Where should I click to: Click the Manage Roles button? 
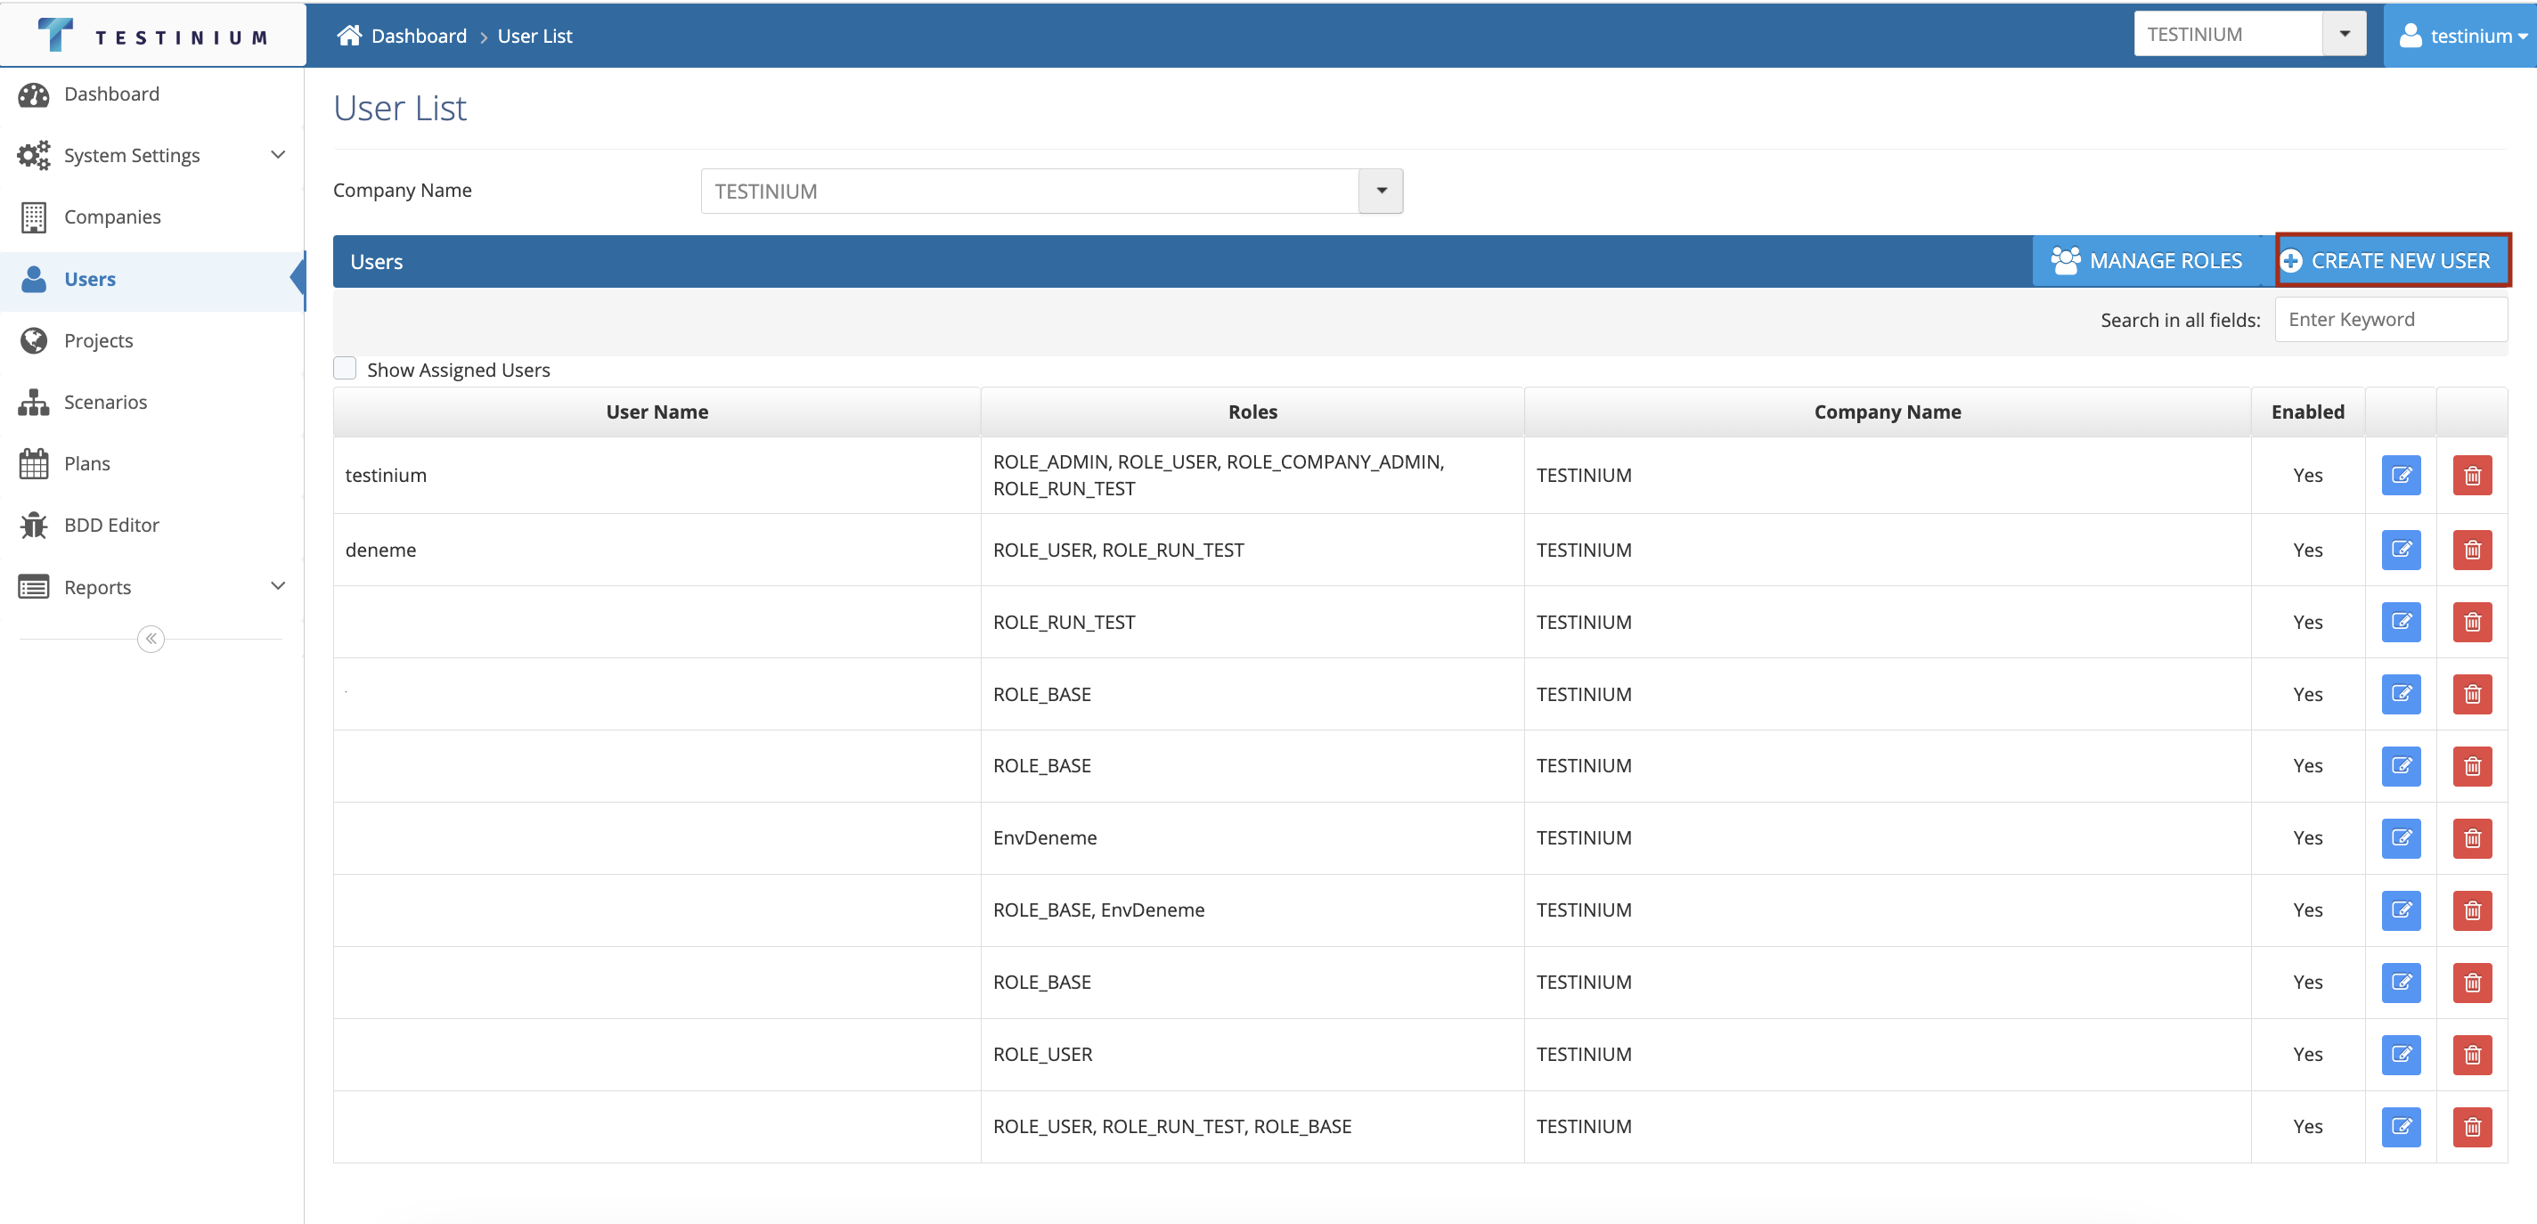pyautogui.click(x=2147, y=261)
